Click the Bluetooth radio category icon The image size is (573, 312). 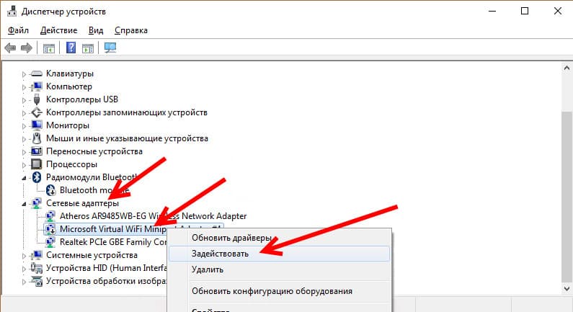(x=37, y=177)
